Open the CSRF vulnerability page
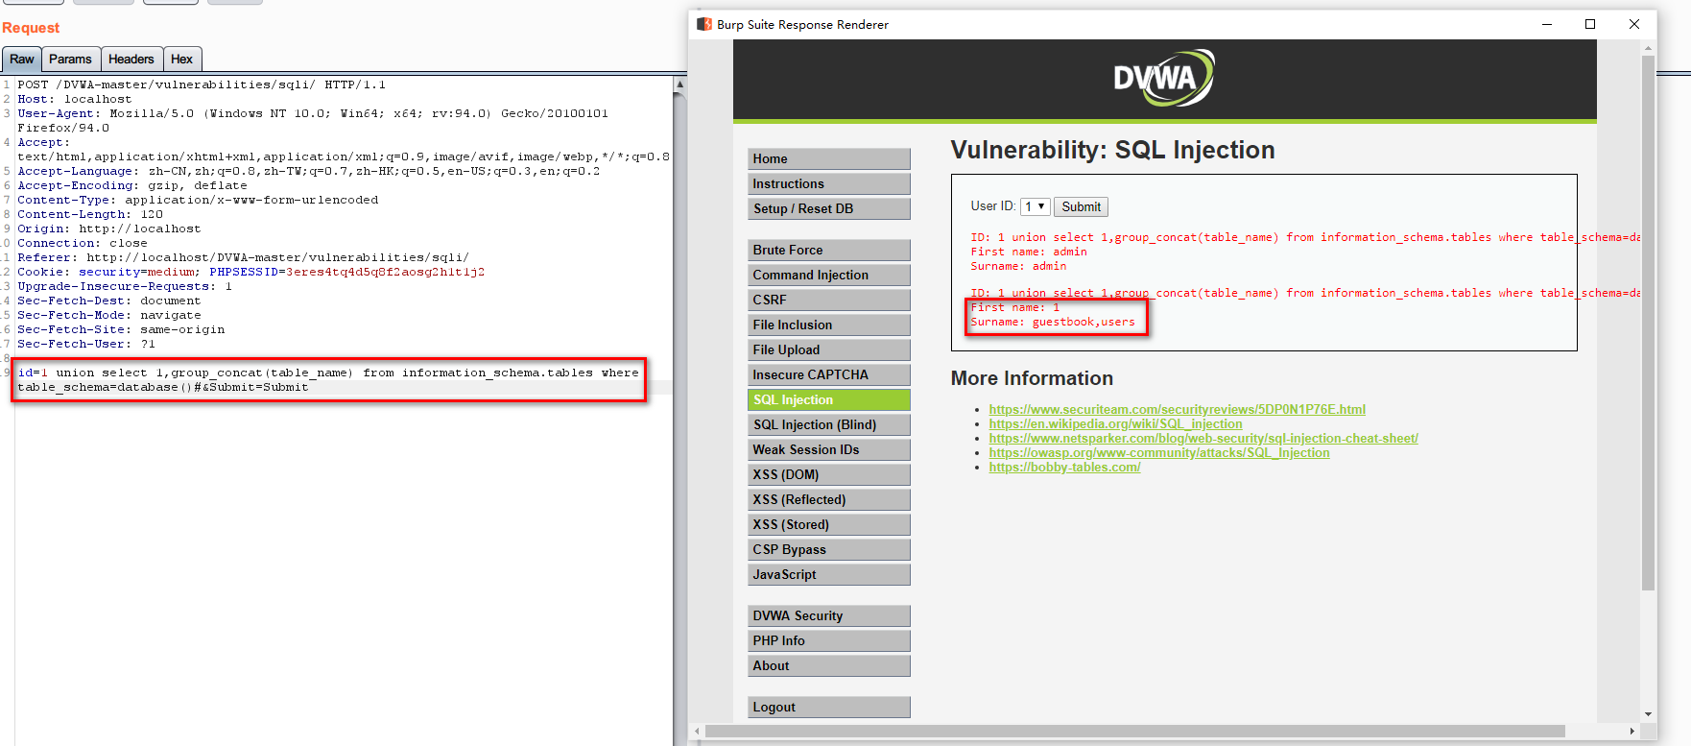The image size is (1691, 746). point(829,301)
